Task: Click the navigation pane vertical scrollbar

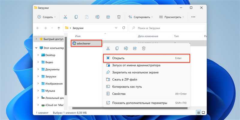Action: pyautogui.click(x=66, y=67)
